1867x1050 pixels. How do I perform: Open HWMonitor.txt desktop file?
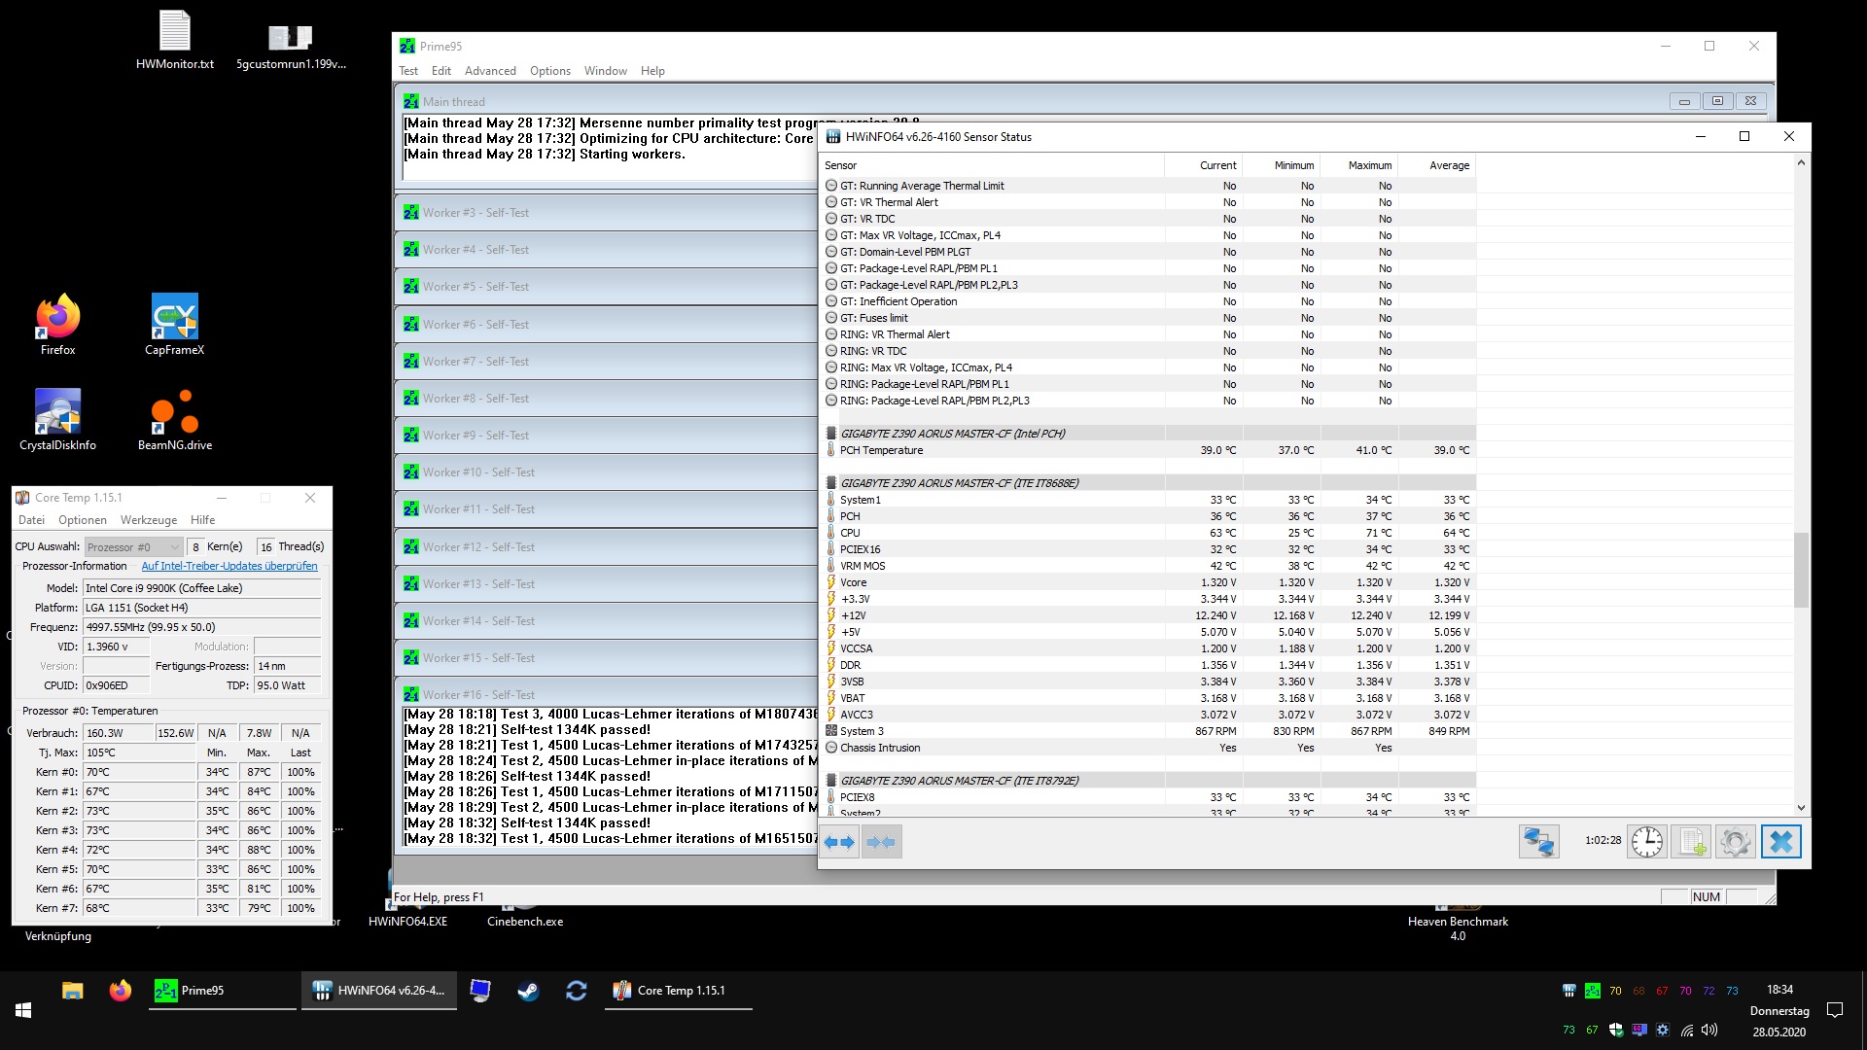point(175,41)
